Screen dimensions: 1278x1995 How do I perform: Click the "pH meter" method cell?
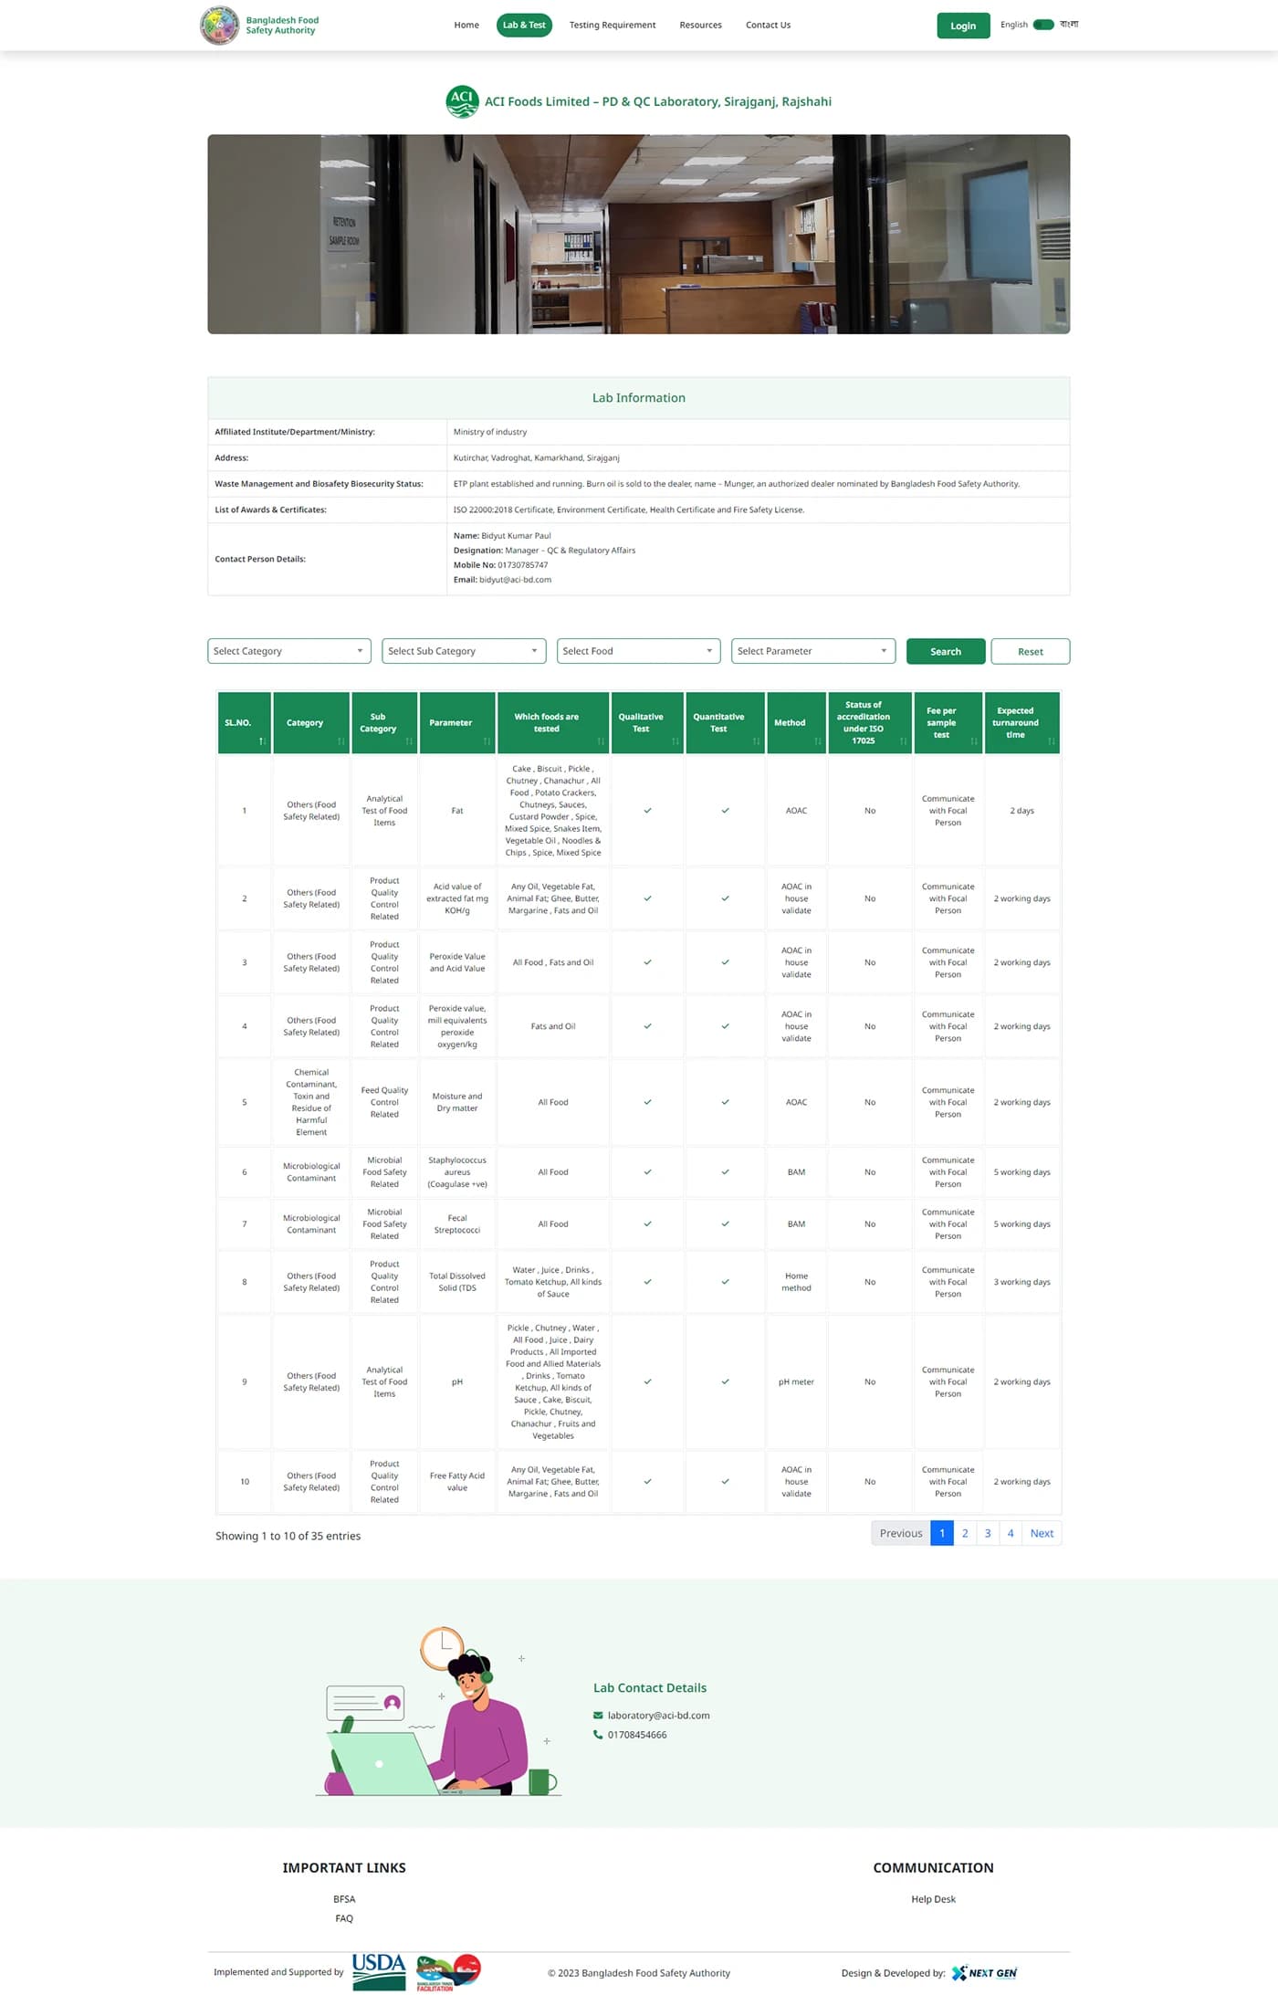click(x=796, y=1381)
